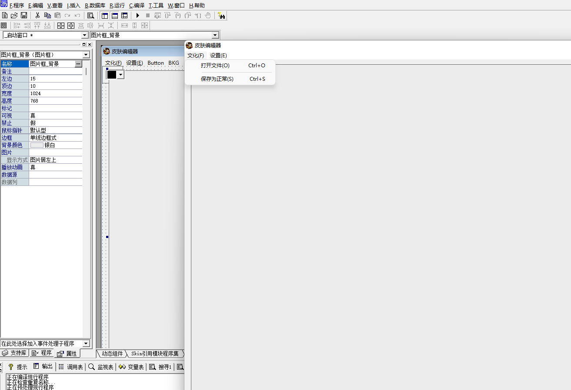The width and height of the screenshot is (571, 390).
Task: Click the New file toolbar icon
Action: click(5, 16)
